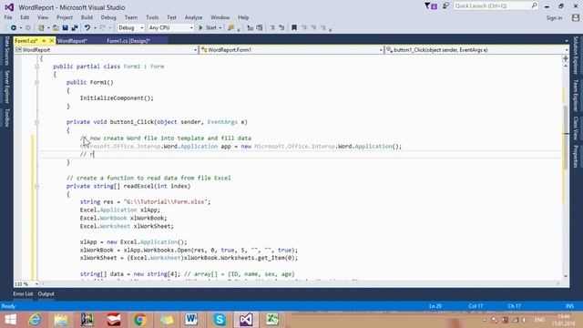Open Google Chrome from the taskbar
583x328 pixels.
click(140, 320)
